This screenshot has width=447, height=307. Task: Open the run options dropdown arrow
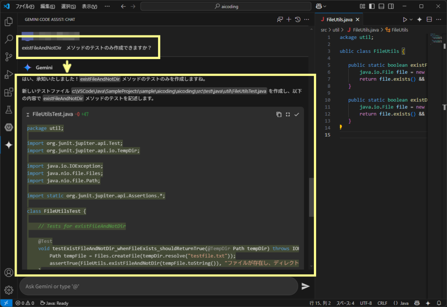tap(411, 19)
